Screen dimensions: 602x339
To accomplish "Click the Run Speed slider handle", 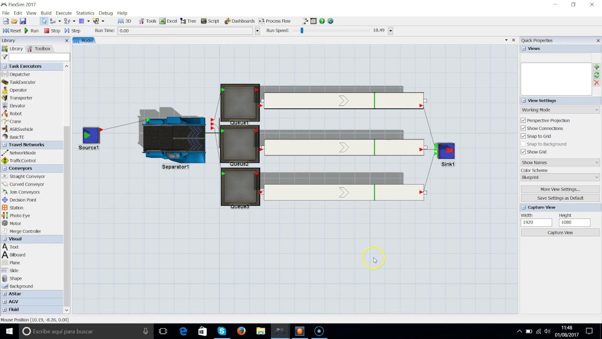I will 302,31.
